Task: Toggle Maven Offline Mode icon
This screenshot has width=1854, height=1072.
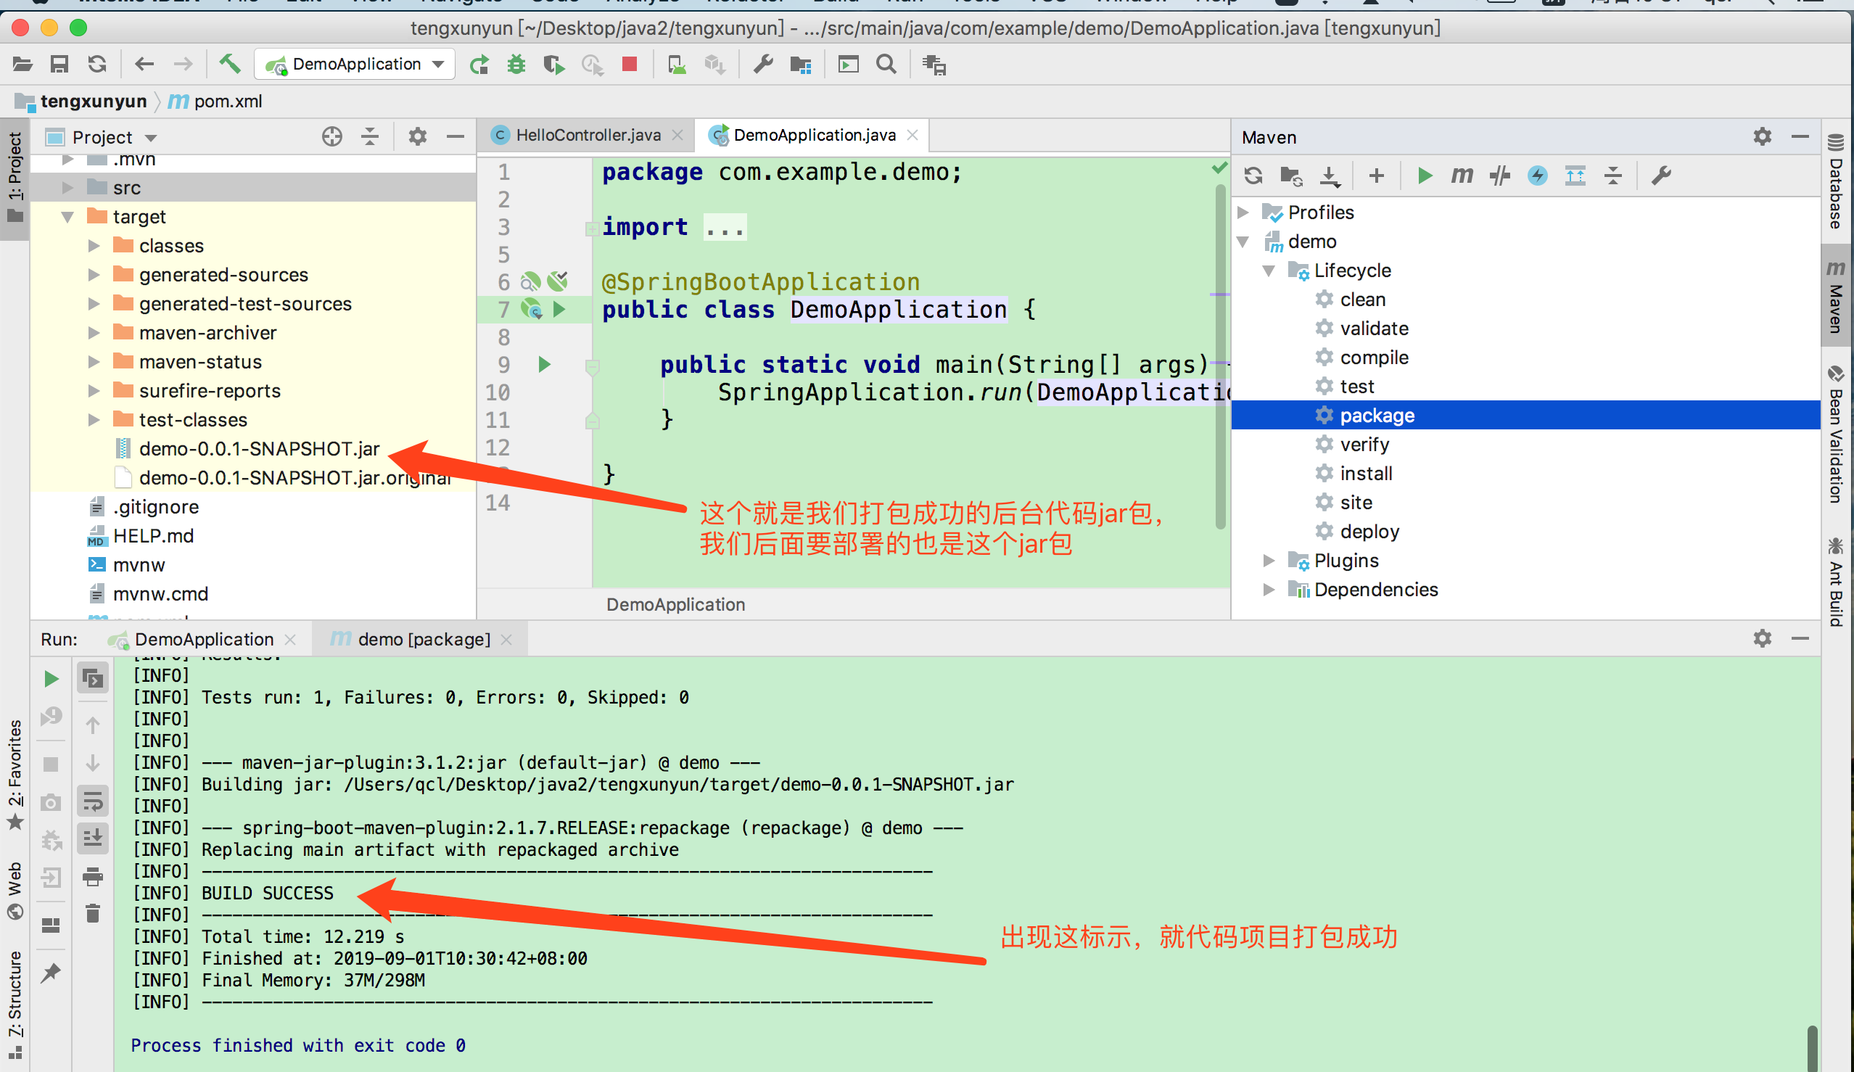Action: (1499, 176)
